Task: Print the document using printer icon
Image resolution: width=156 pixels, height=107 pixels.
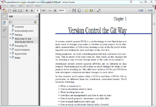Action: tap(15, 10)
